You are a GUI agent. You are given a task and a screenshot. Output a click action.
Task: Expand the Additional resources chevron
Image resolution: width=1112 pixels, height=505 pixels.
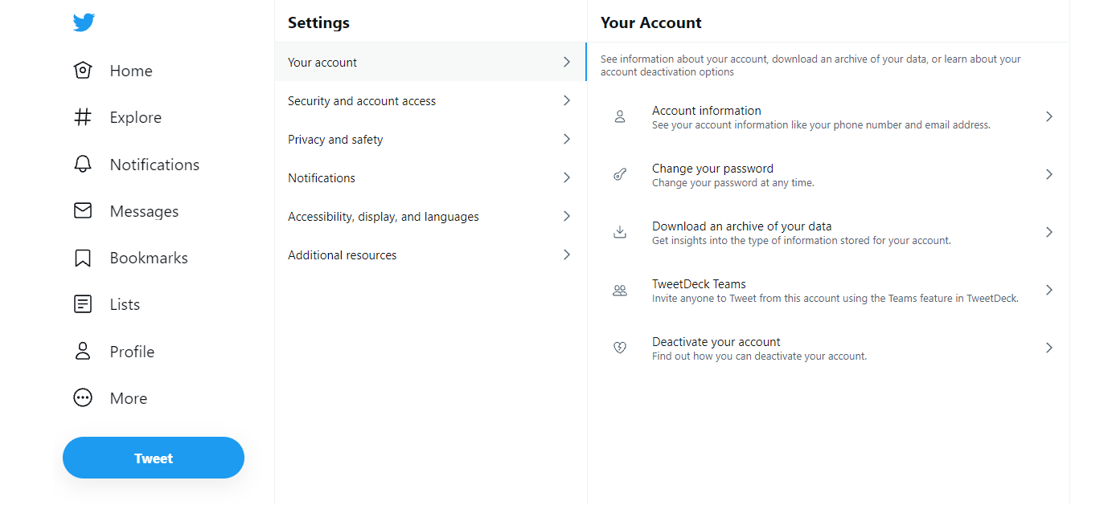pyautogui.click(x=567, y=255)
